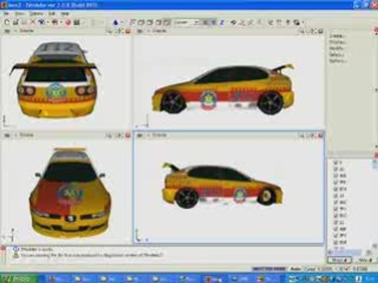Click the Show button under objects list
Image resolution: width=378 pixels, height=283 pixels.
(x=340, y=260)
